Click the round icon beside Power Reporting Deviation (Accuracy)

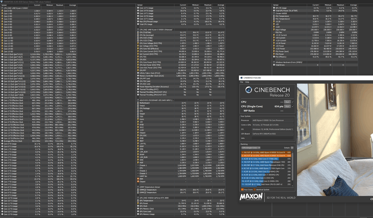tap(138, 87)
